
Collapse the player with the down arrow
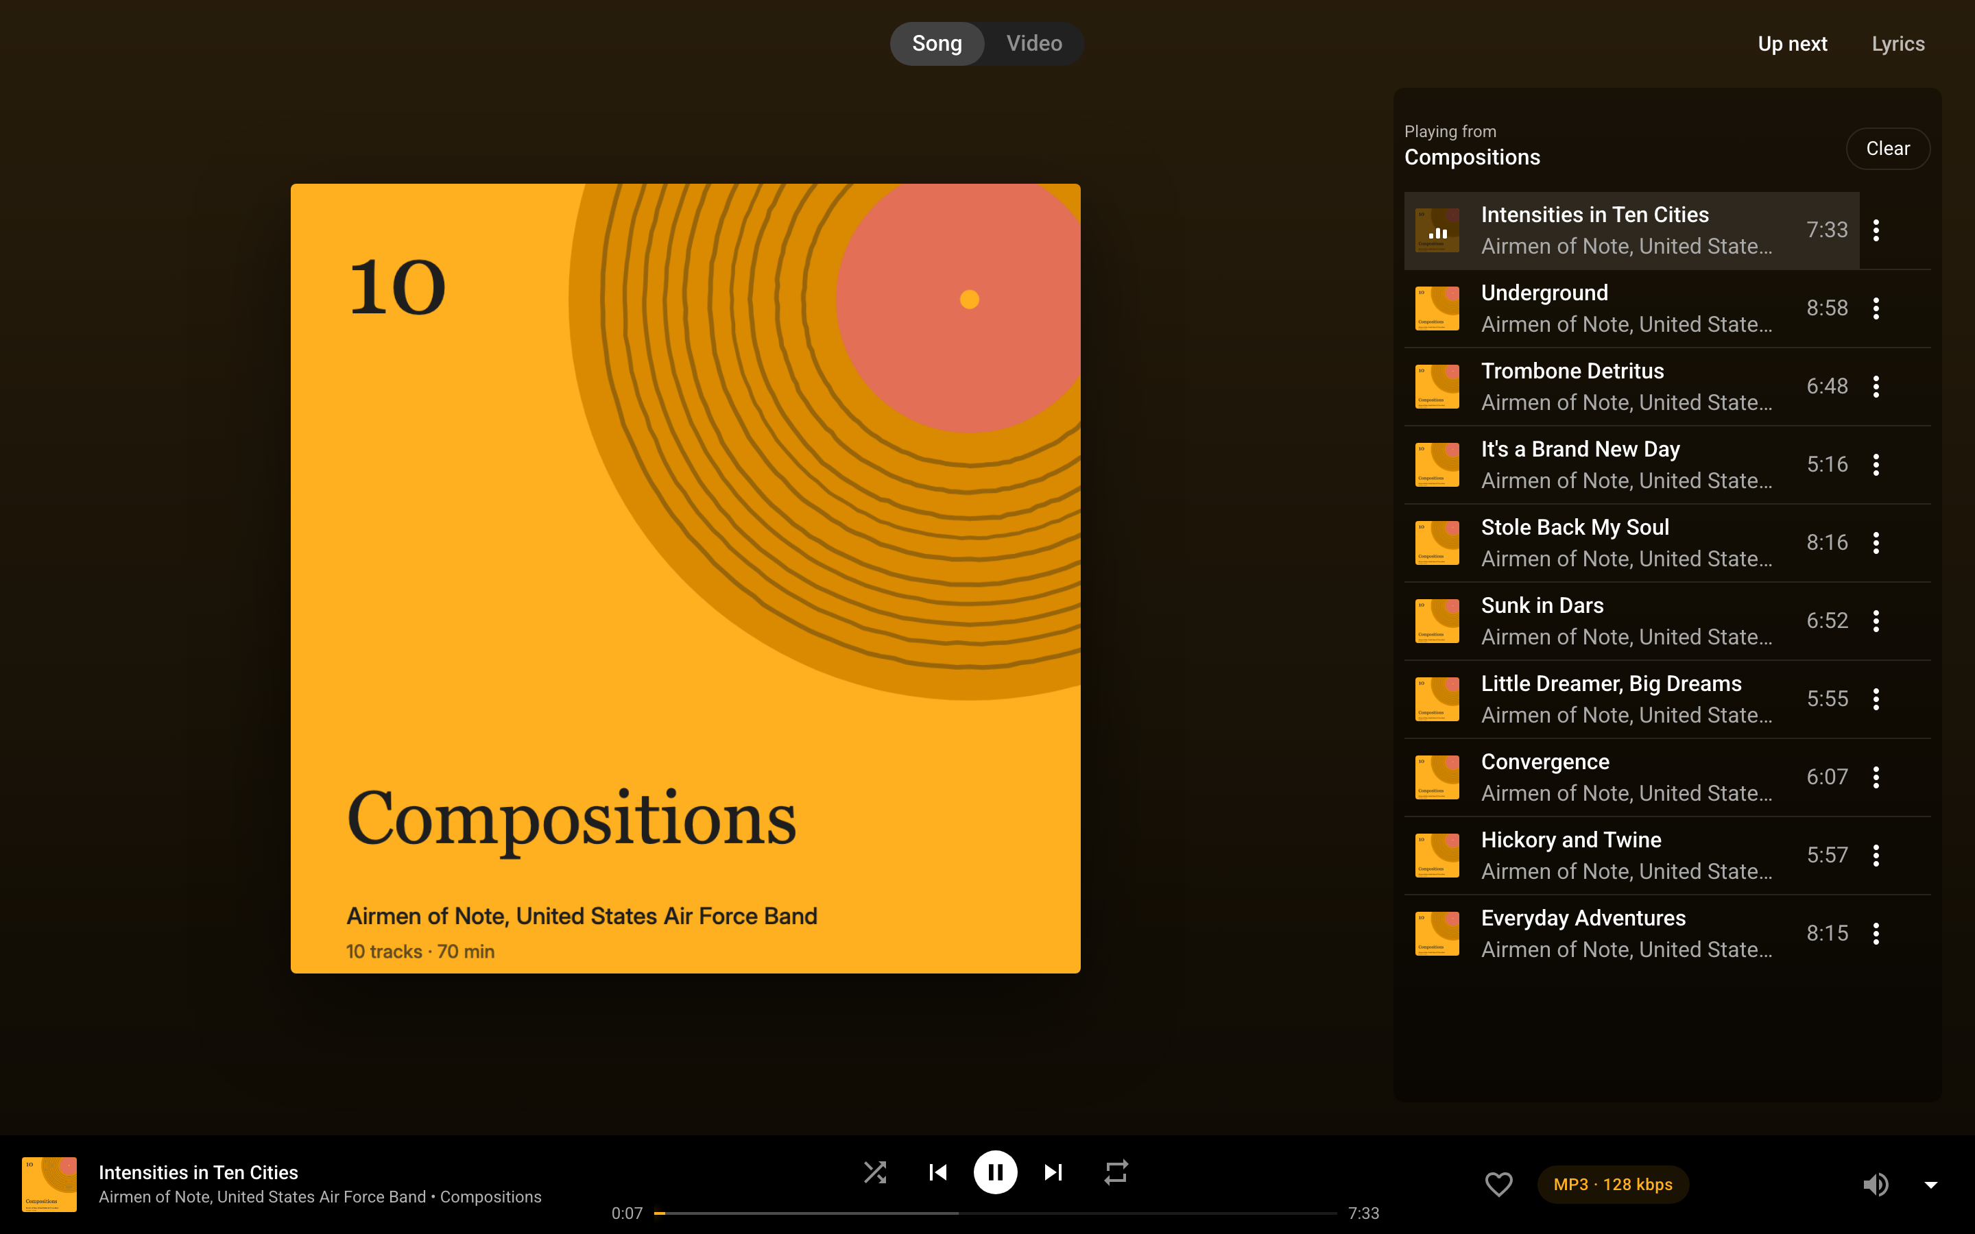1931,1185
